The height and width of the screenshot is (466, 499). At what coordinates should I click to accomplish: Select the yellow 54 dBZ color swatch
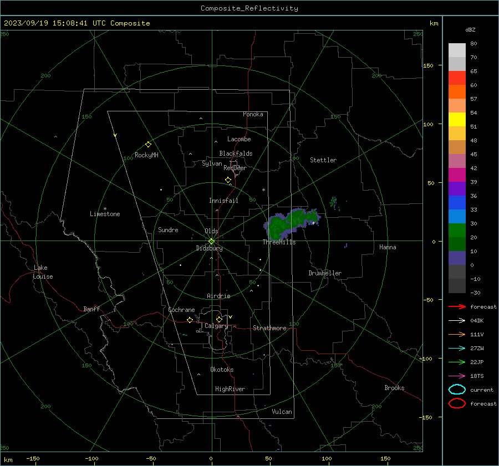[457, 120]
